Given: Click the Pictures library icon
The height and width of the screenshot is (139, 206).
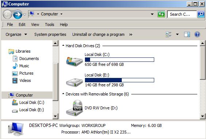Looking at the screenshot, I should pos(15,74).
